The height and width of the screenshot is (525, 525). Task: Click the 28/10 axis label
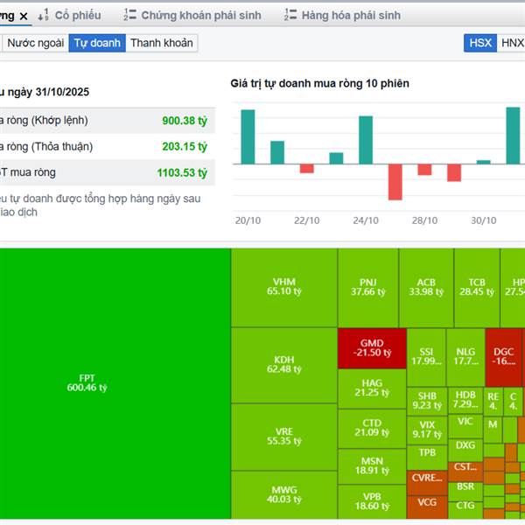click(424, 220)
